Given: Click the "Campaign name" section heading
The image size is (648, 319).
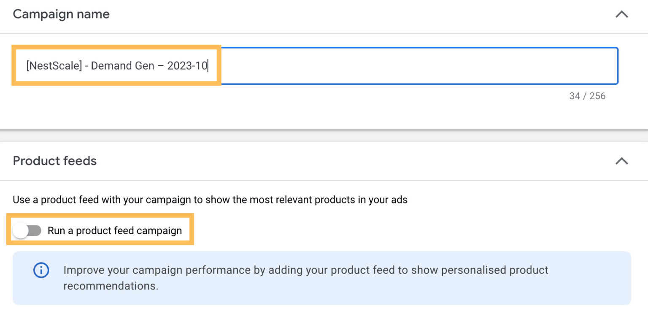Looking at the screenshot, I should pos(61,14).
